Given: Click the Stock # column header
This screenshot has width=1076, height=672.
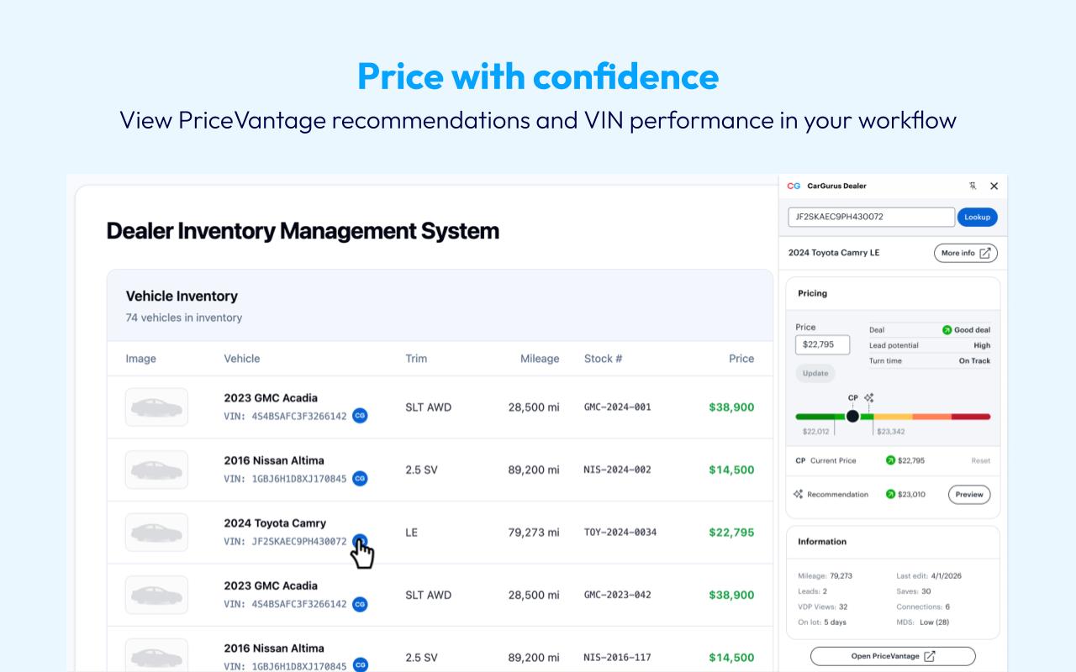Looking at the screenshot, I should pyautogui.click(x=604, y=359).
